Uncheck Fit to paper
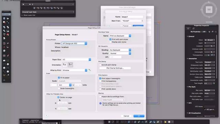 pos(59,77)
